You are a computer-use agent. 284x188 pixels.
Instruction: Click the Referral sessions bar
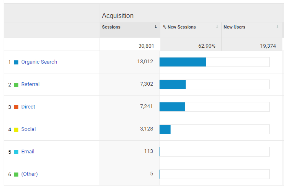(x=215, y=84)
